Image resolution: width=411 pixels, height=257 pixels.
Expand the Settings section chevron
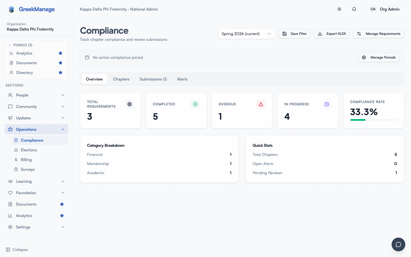[x=63, y=227]
